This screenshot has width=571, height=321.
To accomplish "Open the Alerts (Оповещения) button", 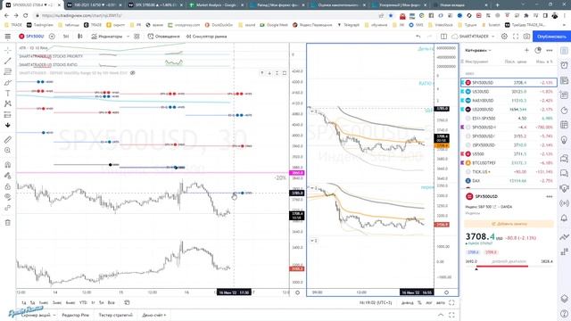I will coord(164,37).
